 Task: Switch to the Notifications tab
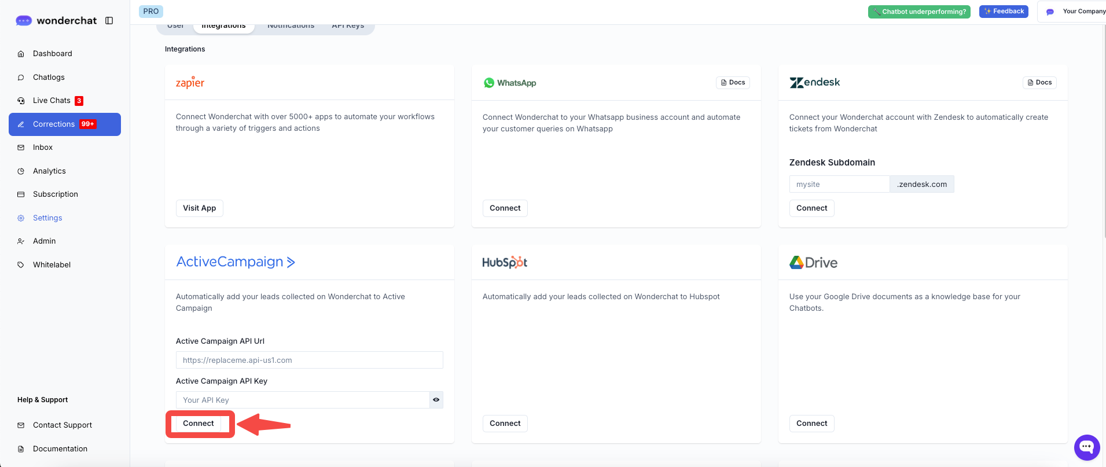click(291, 27)
